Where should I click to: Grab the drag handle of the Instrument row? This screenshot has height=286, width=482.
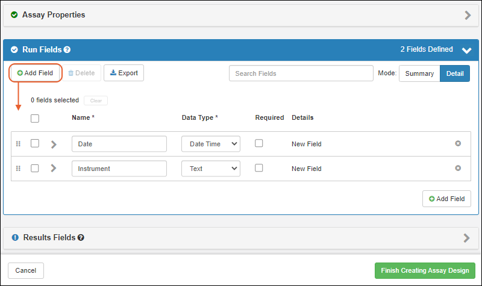[x=18, y=169]
